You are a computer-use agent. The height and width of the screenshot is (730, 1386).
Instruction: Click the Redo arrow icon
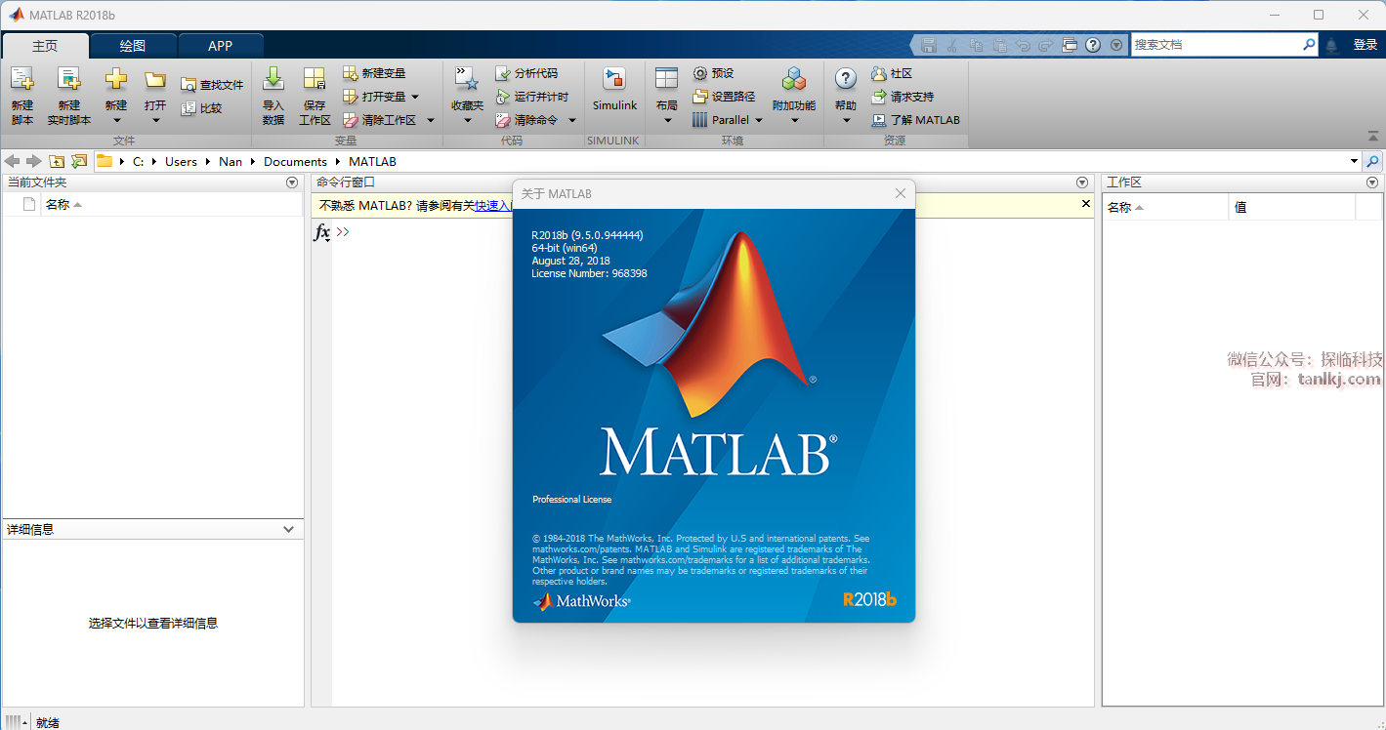[1046, 45]
